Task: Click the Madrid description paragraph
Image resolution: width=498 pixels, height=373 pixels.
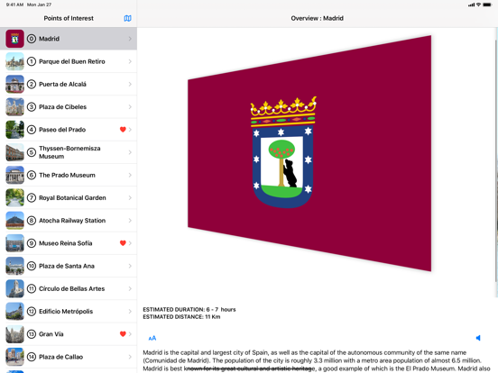Action: 317,360
